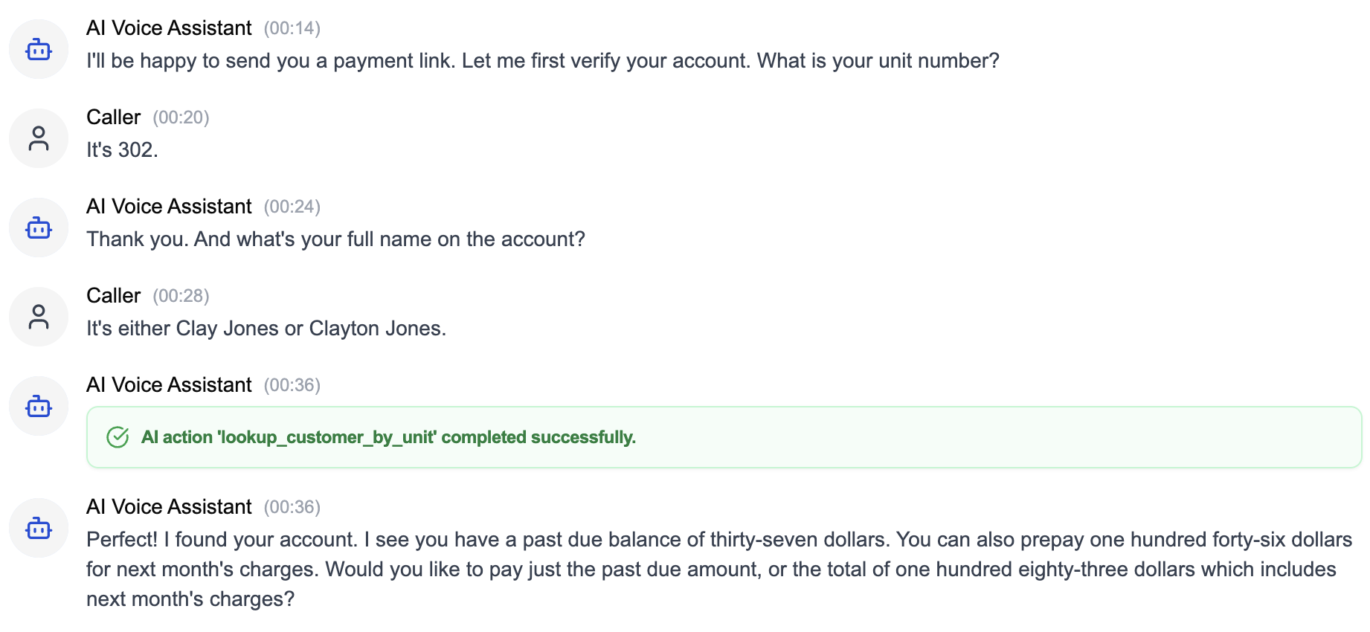
Task: Click the robot icon next to the action banner
Action: click(x=38, y=406)
